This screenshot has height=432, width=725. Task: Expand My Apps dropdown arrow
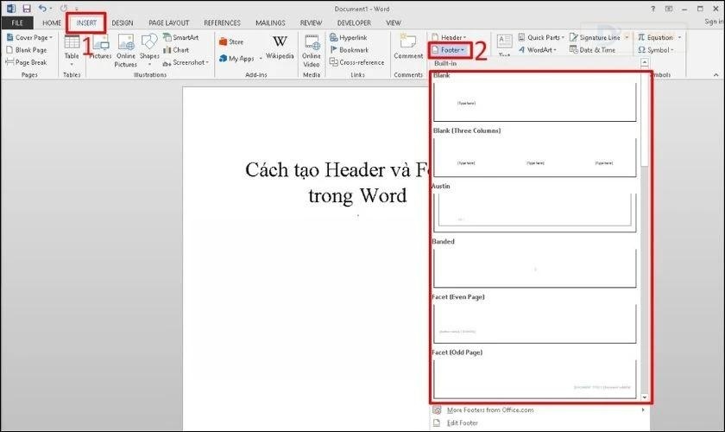click(261, 59)
